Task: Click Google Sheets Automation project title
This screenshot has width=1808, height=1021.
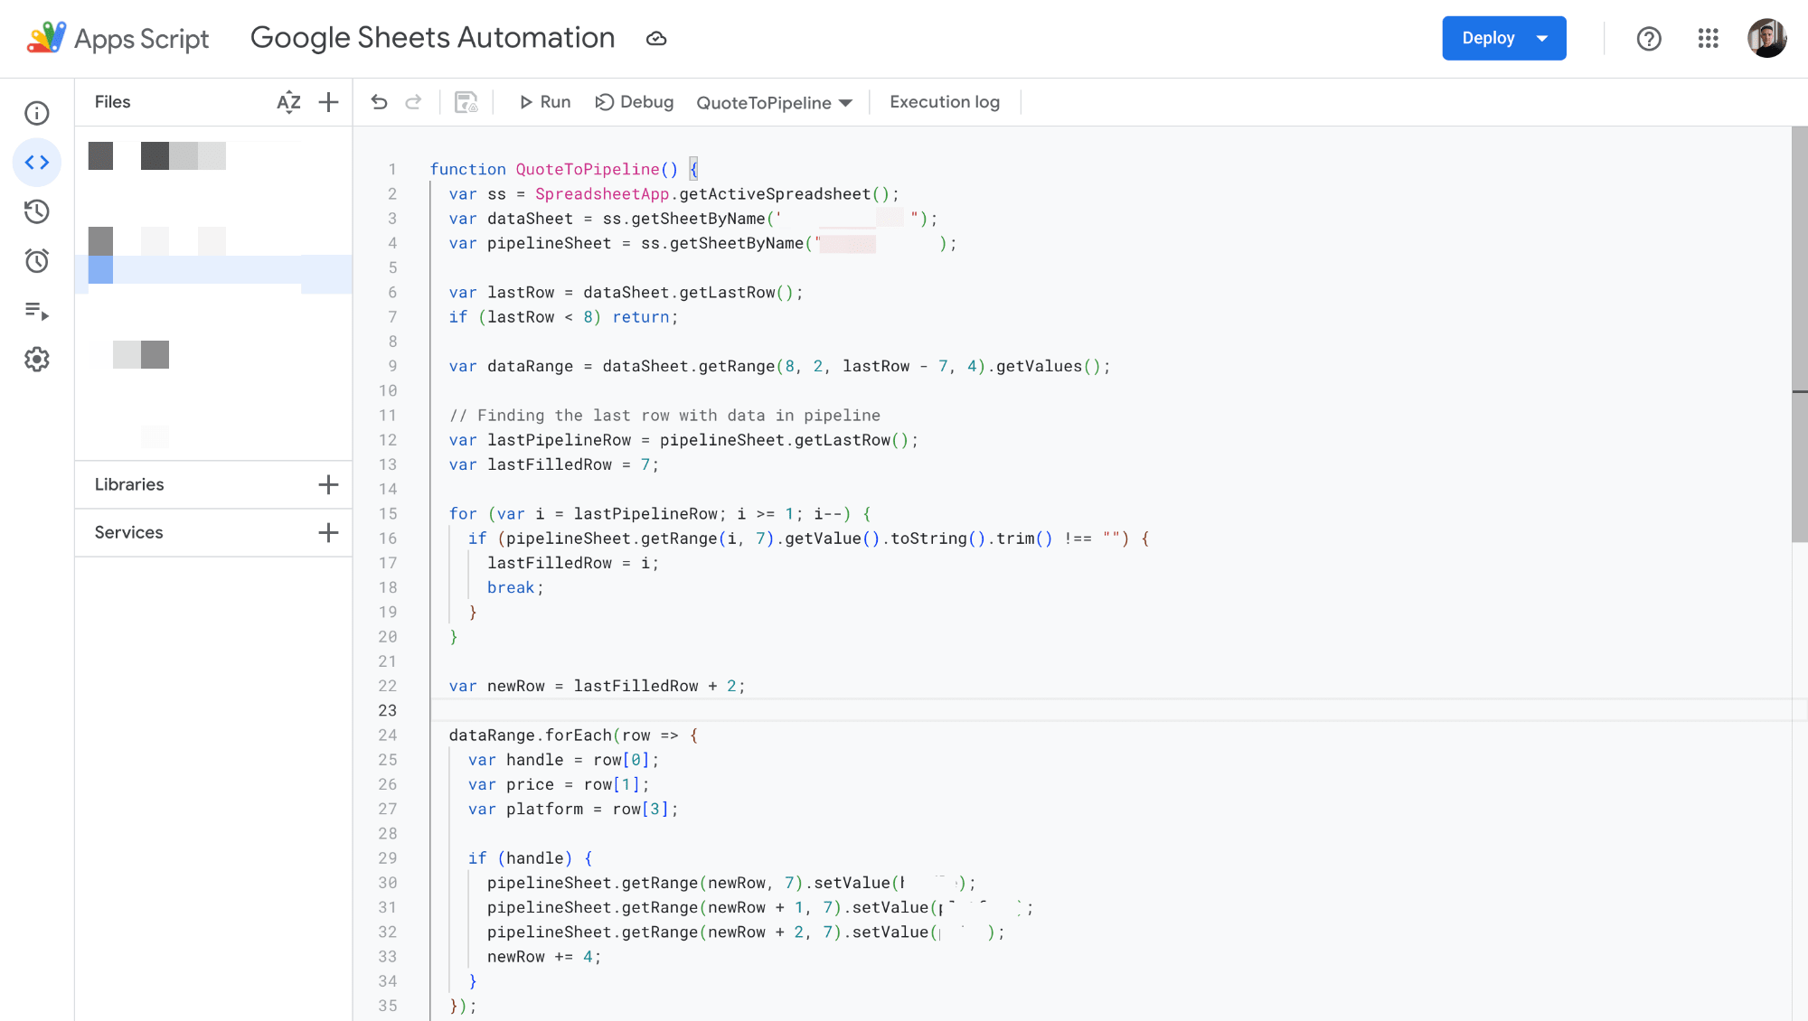Action: [x=432, y=38]
